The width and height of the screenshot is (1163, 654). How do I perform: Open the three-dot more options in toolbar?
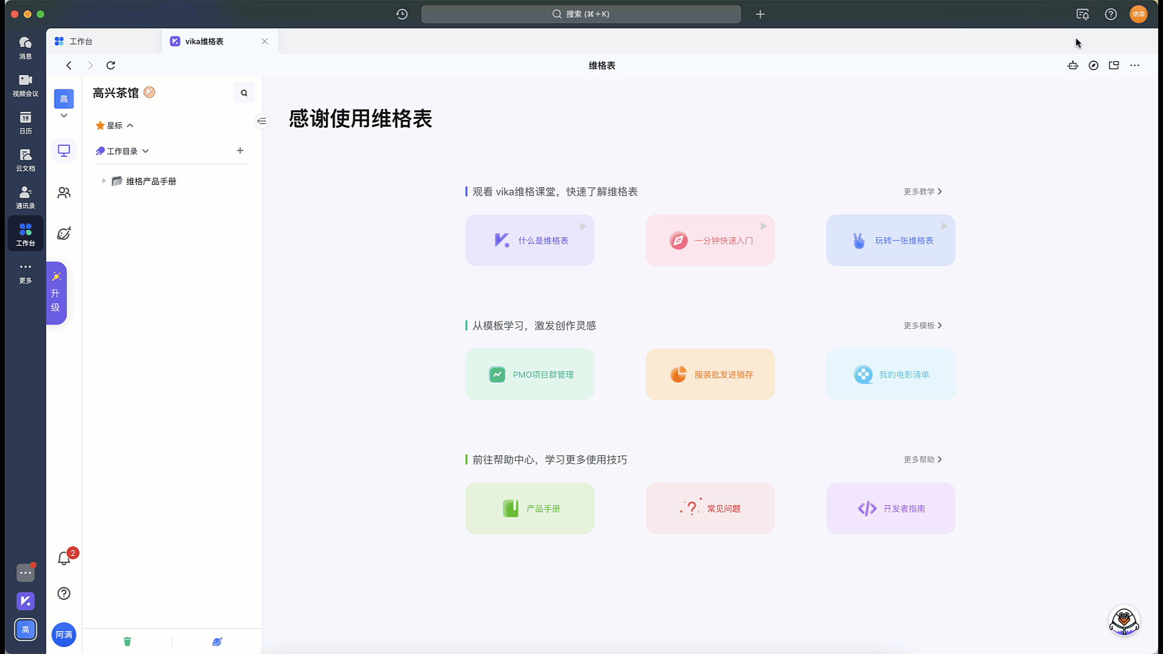pyautogui.click(x=1135, y=65)
